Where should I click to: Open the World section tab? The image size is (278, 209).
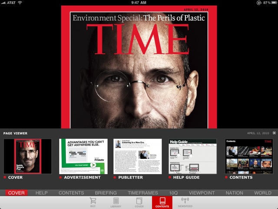pos(263,193)
